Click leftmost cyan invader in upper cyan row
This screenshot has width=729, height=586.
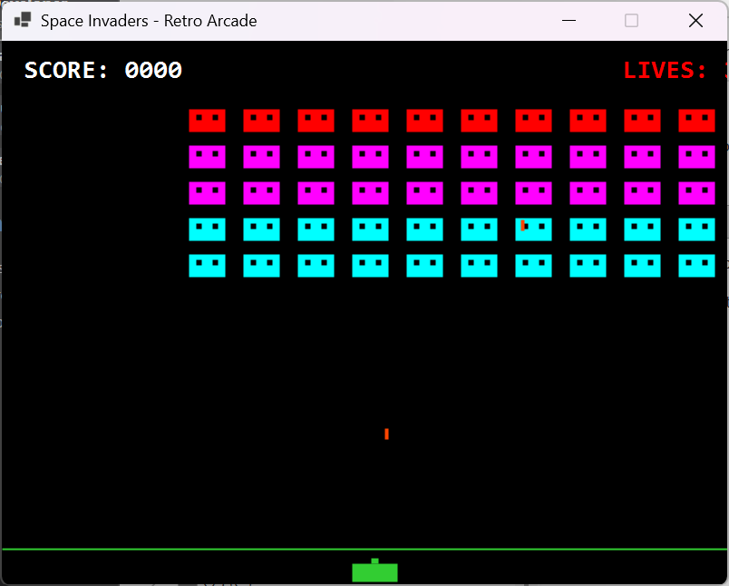pos(208,230)
